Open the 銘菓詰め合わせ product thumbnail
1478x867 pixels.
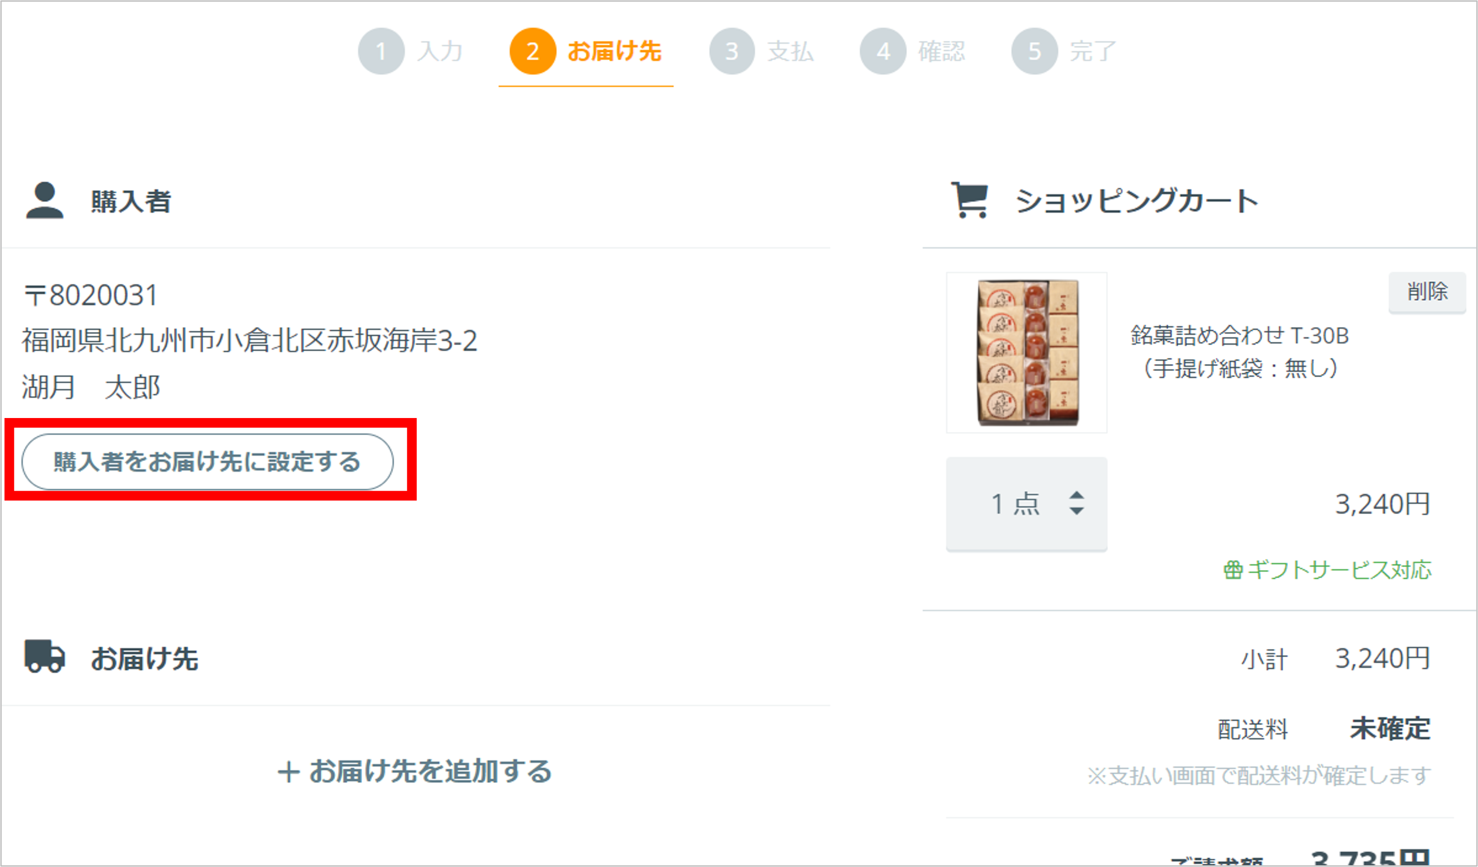tap(1027, 353)
